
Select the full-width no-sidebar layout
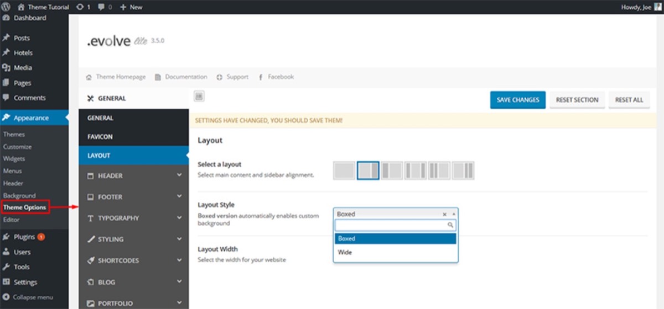point(344,171)
